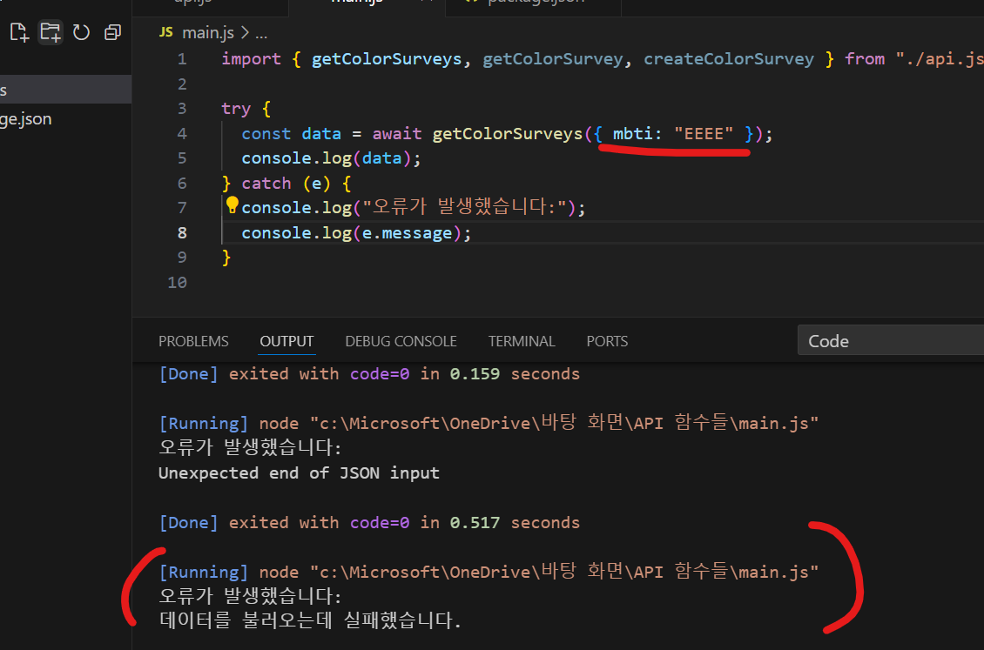Click line number 4 in the gutter
The width and height of the screenshot is (984, 650).
point(181,133)
